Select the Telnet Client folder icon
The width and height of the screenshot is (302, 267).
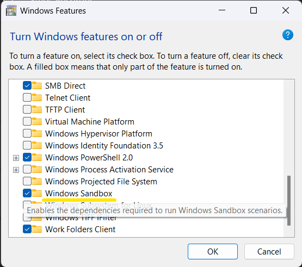37,97
